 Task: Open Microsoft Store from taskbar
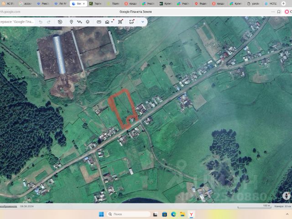(x=164, y=214)
